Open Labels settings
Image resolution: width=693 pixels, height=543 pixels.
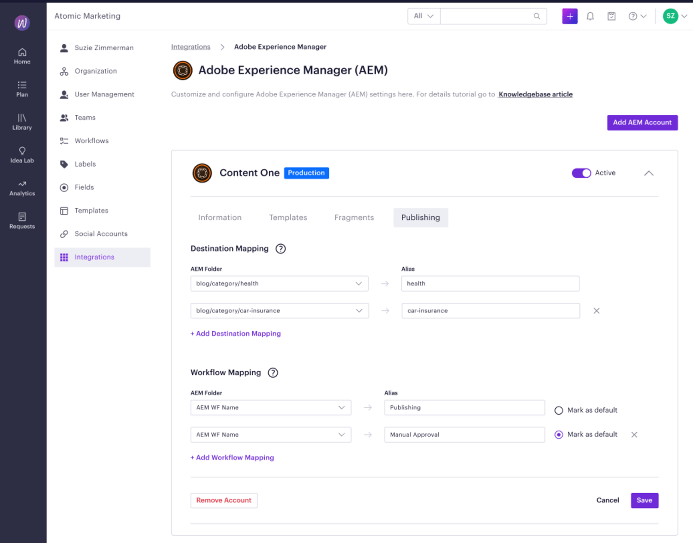coord(102,164)
